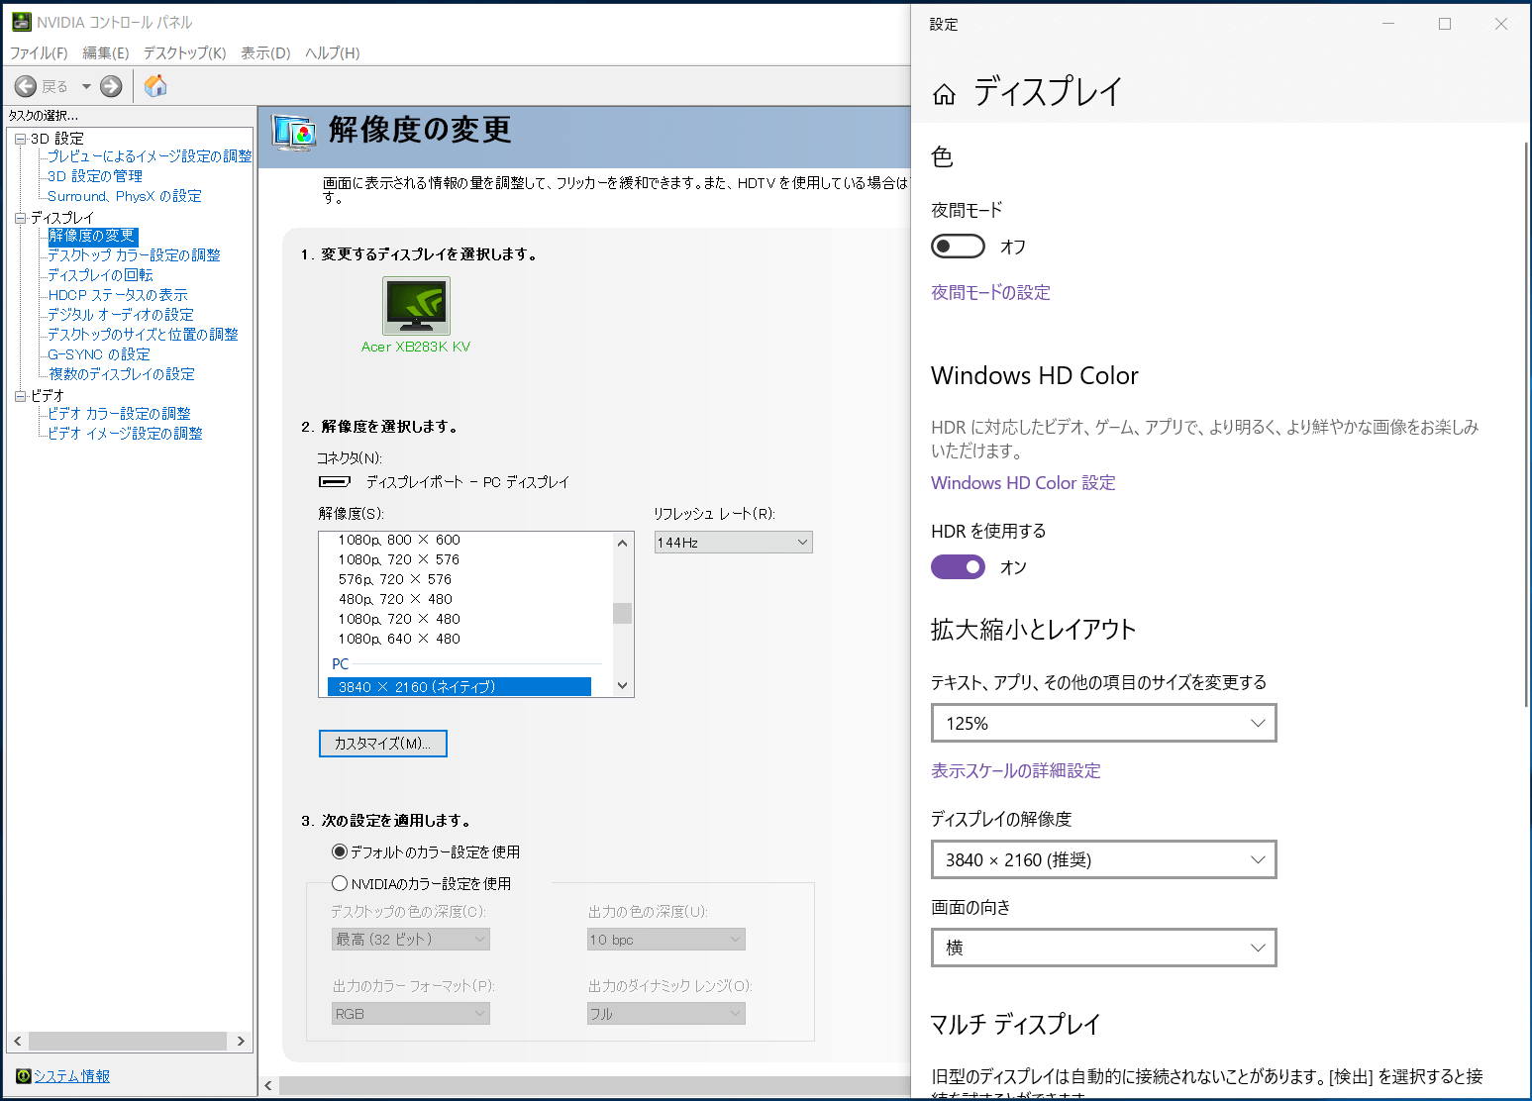1532x1101 pixels.
Task: Select デジタル オーディオの設定 tree item
Action: 121,315
